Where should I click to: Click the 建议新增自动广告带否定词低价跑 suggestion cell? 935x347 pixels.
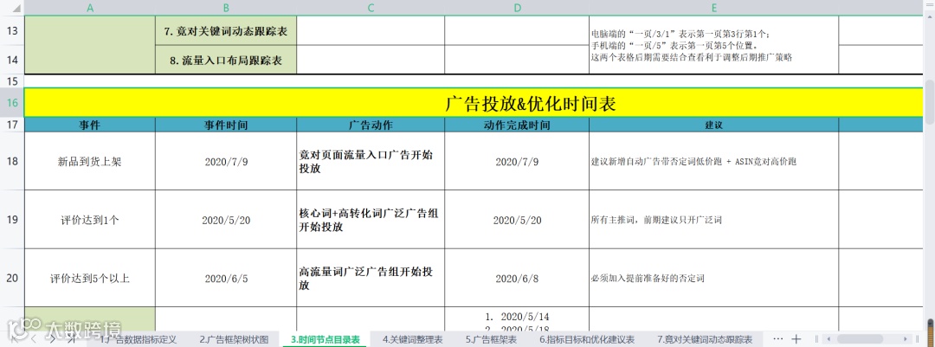pyautogui.click(x=713, y=161)
